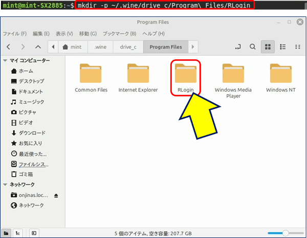This screenshot has height=238, width=307.
Task: Minimize the Program Files window
Action: (x=278, y=22)
